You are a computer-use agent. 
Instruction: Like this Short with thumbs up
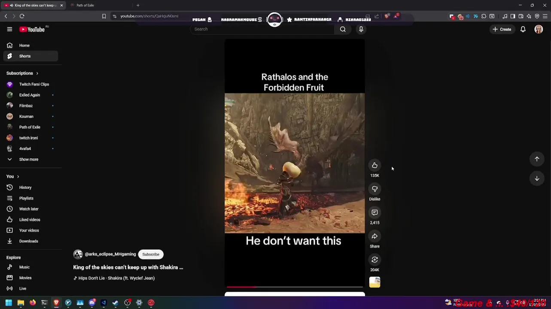click(374, 165)
